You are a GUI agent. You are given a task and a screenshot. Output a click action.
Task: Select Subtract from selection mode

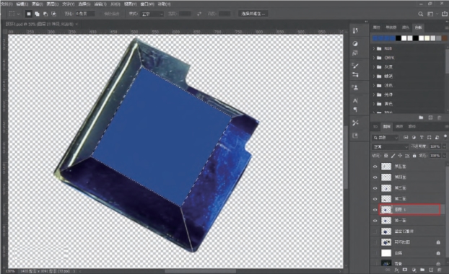click(45, 14)
